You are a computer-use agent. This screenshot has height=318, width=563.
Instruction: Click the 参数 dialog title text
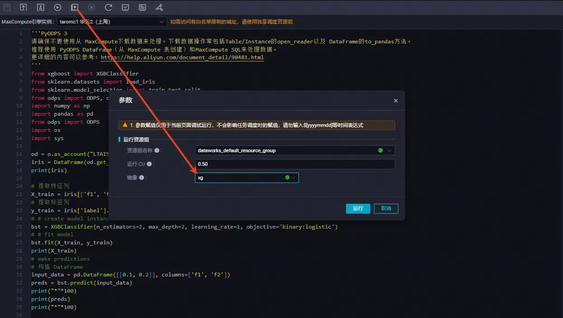pyautogui.click(x=126, y=100)
